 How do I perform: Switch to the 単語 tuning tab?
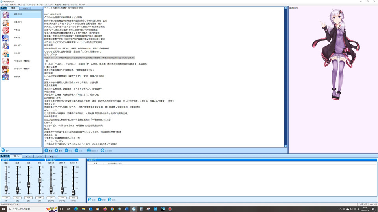pyautogui.click(x=51, y=157)
